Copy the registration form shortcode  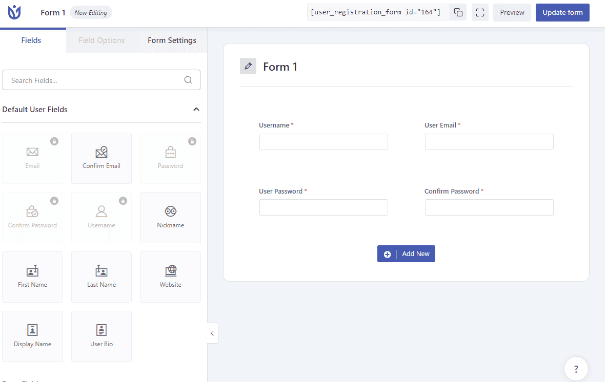tap(458, 12)
